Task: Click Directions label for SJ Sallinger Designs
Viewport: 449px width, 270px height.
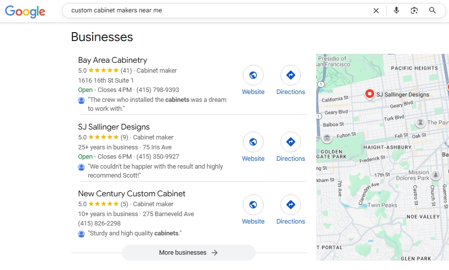Action: [x=290, y=159]
